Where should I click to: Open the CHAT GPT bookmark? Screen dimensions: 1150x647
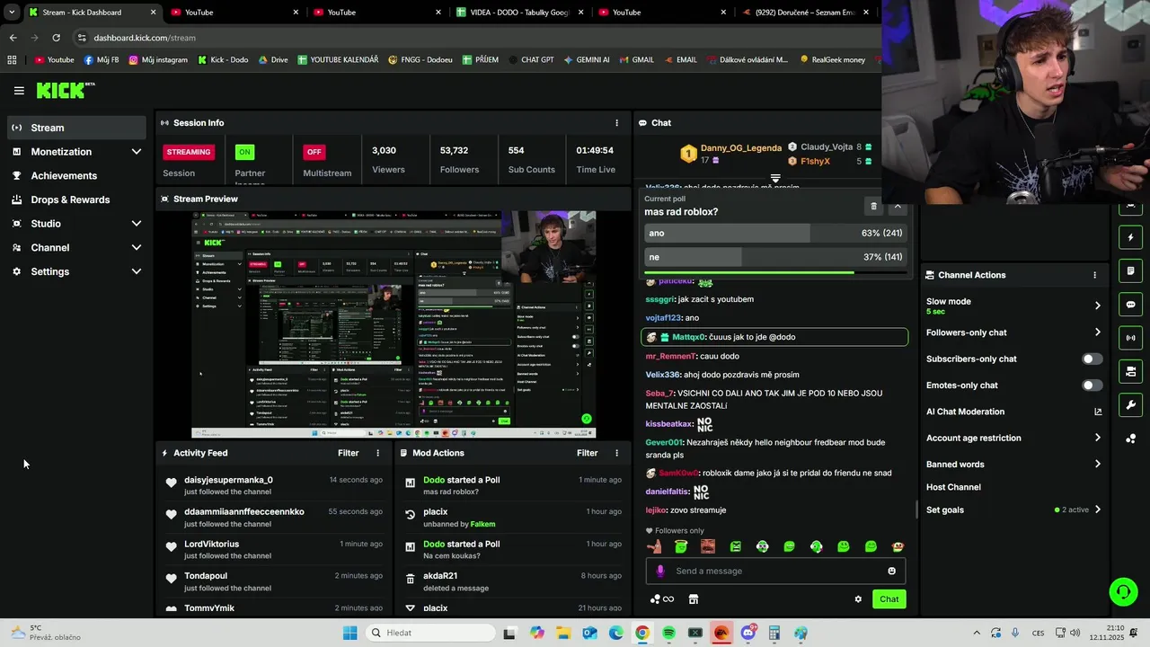click(530, 60)
